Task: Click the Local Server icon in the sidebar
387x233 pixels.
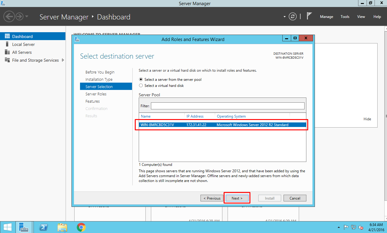Action: point(7,44)
